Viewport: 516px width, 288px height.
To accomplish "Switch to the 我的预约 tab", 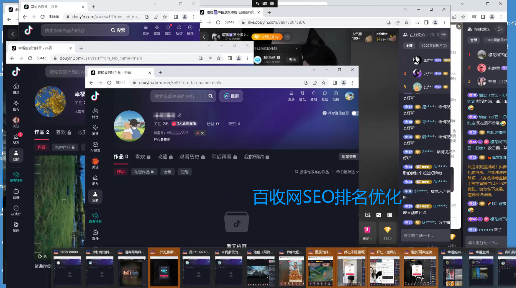I will (x=257, y=157).
